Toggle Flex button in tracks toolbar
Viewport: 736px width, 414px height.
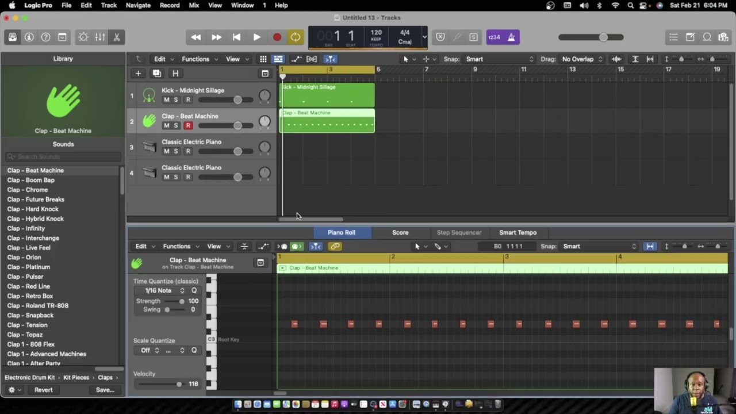(x=312, y=59)
